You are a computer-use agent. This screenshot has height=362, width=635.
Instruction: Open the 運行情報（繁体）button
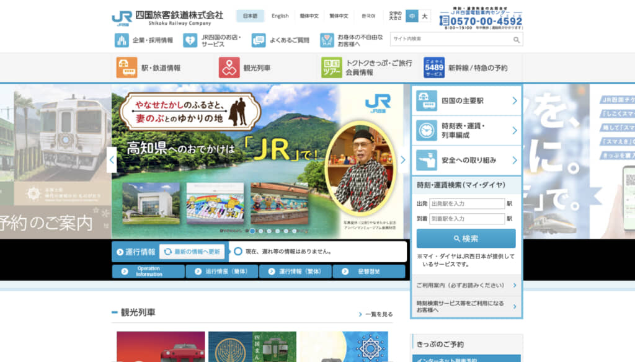[295, 271]
